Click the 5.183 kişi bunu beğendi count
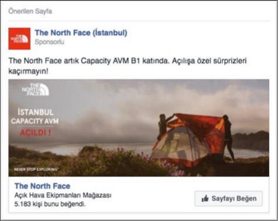This screenshot has width=278, height=221. pos(50,204)
